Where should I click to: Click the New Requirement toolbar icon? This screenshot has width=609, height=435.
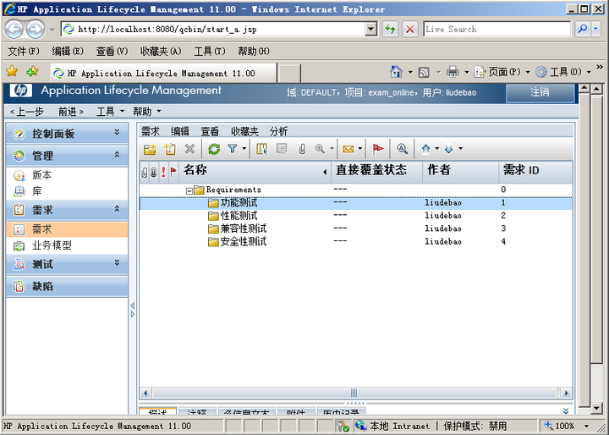170,149
